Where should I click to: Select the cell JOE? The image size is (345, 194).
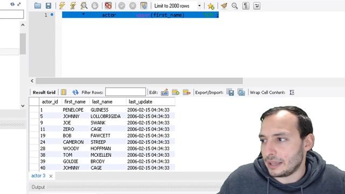[x=67, y=123]
